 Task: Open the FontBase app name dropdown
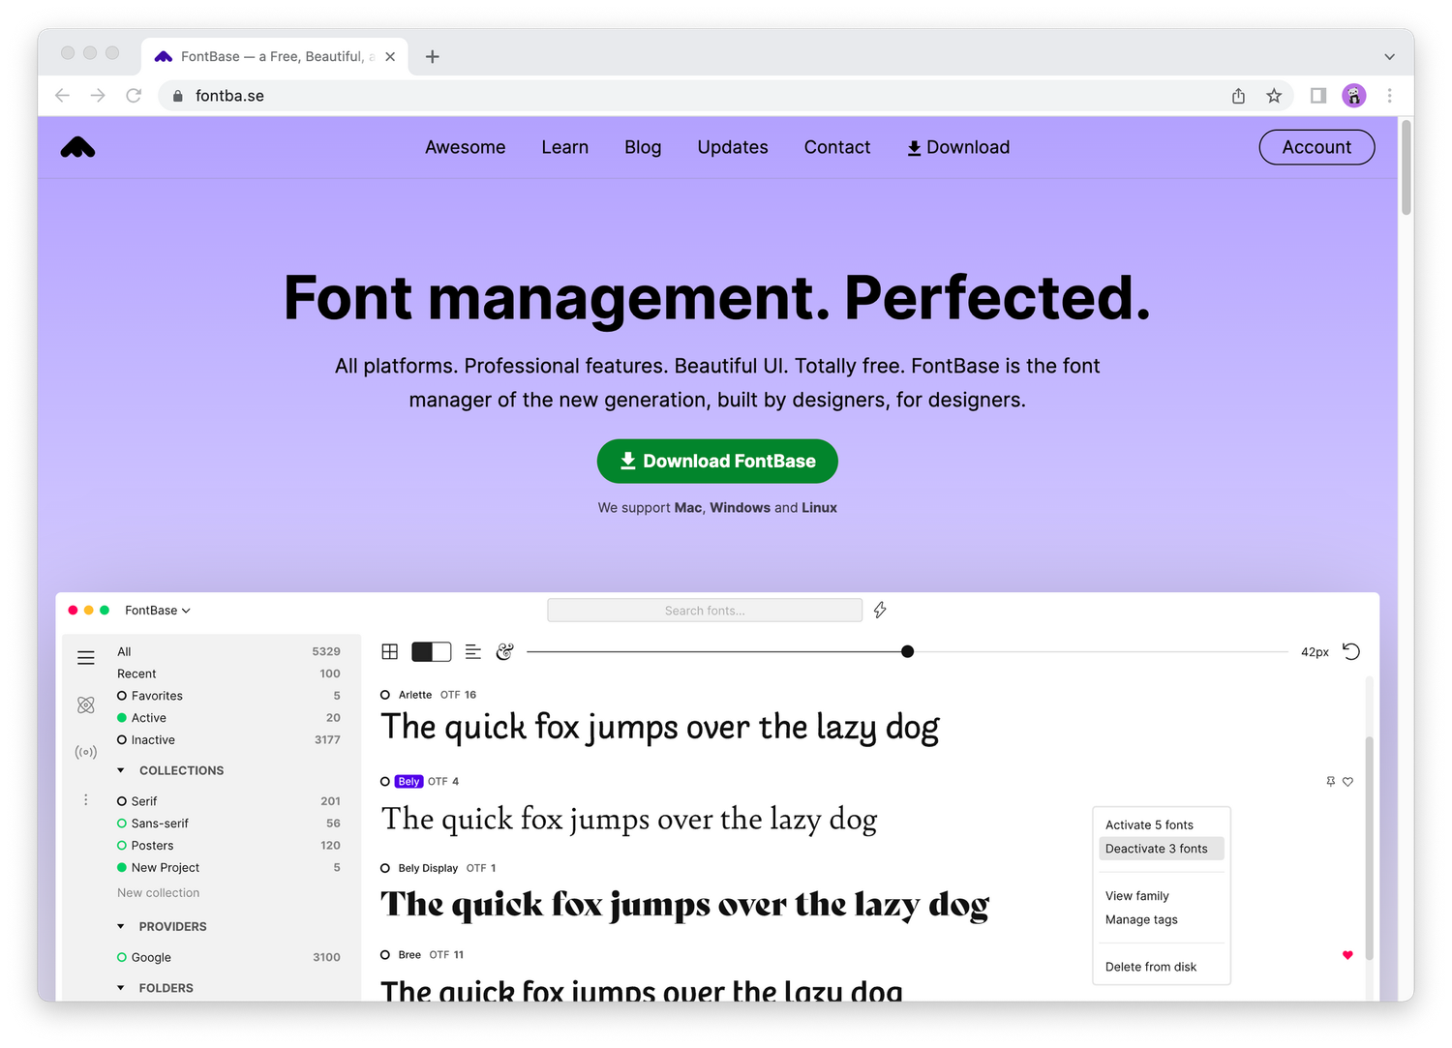coord(158,611)
